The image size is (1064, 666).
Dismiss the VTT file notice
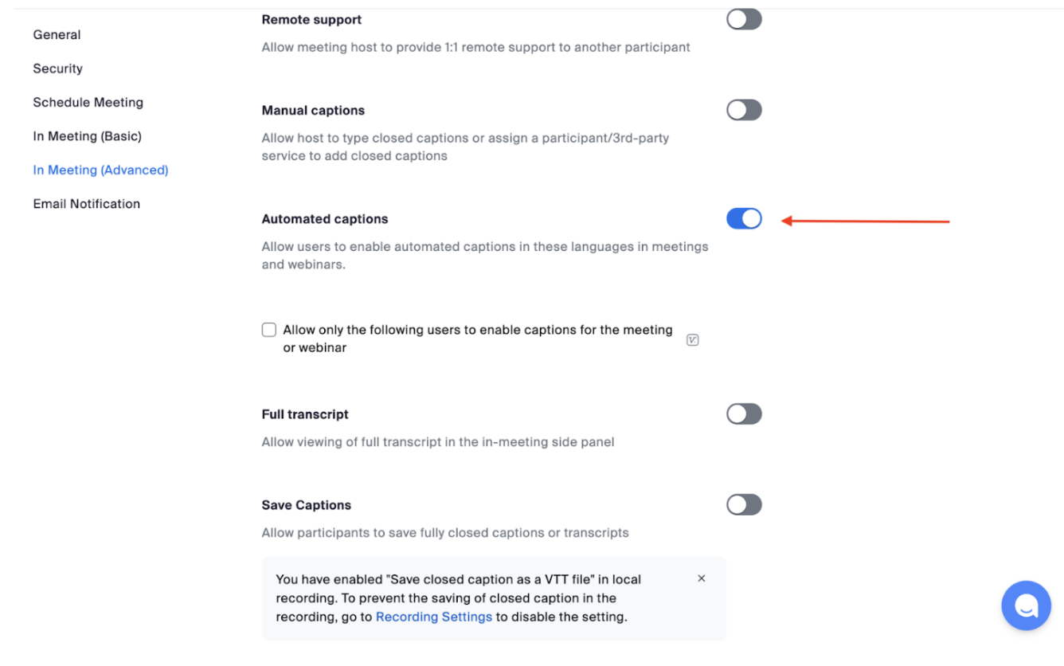pyautogui.click(x=701, y=578)
